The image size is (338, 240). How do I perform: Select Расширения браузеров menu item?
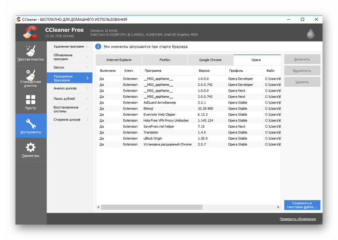(70, 78)
